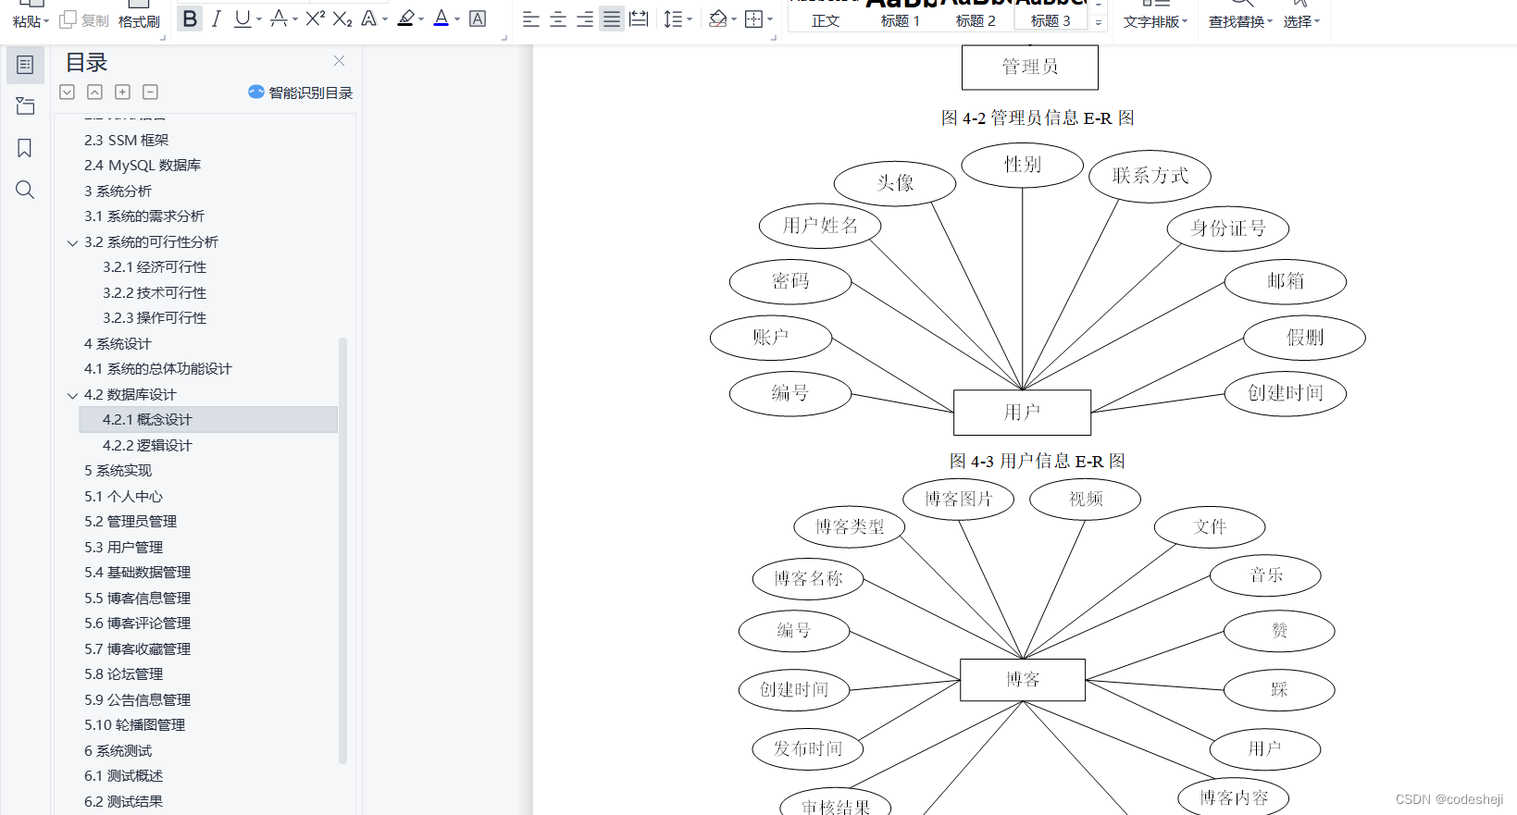
Task: Justify text alignment
Action: click(612, 19)
